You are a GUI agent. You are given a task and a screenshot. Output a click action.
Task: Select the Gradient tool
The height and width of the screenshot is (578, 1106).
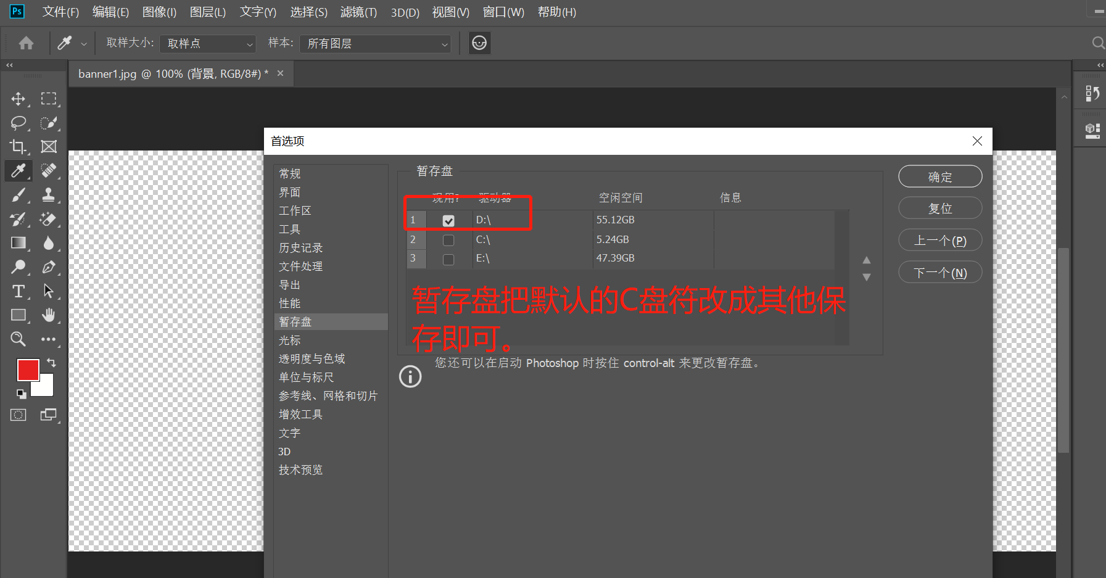click(19, 243)
